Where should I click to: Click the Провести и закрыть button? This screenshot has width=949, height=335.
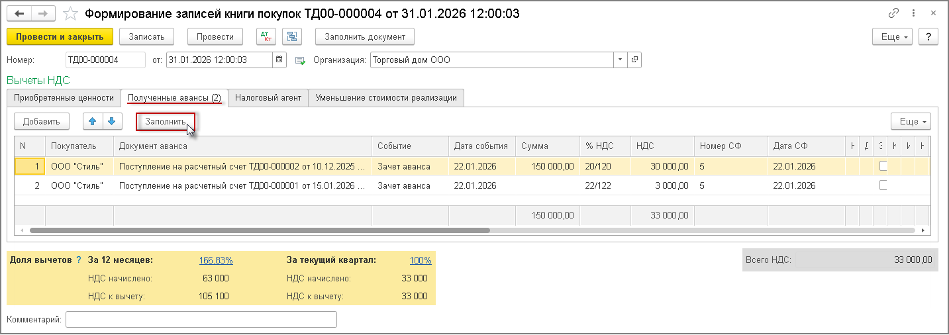[x=60, y=36]
